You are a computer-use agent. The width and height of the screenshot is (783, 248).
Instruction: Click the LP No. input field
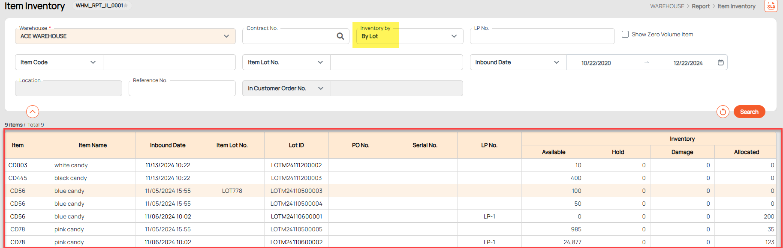pyautogui.click(x=542, y=37)
